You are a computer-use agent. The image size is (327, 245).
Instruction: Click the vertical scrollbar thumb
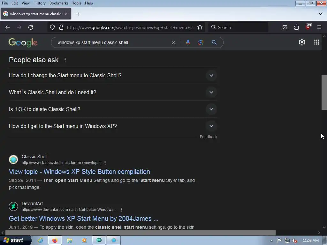(324, 92)
